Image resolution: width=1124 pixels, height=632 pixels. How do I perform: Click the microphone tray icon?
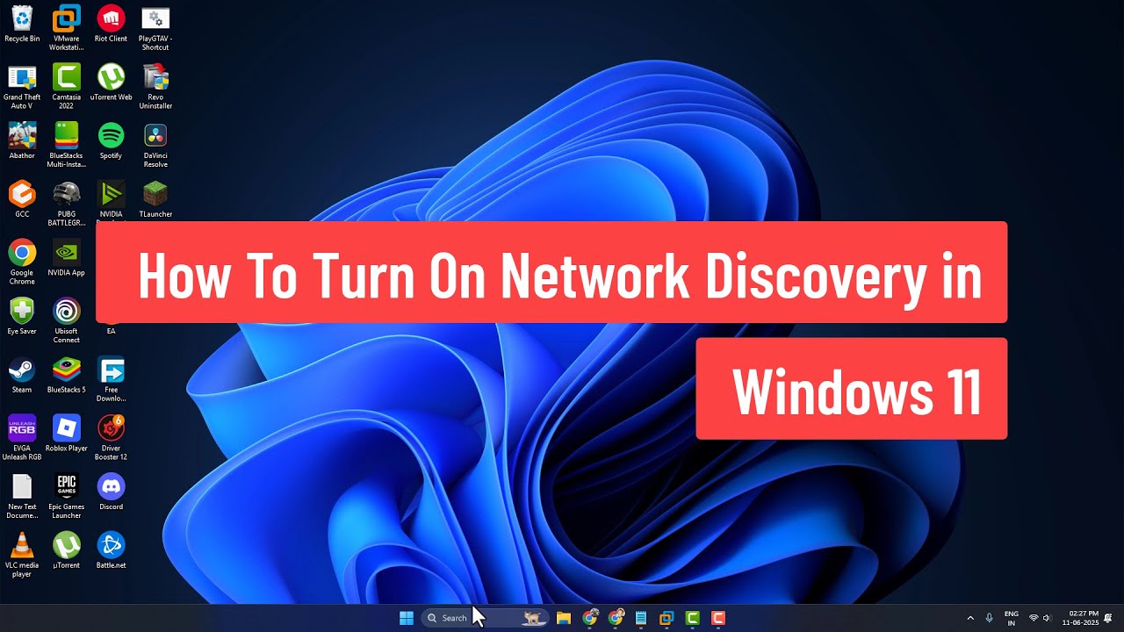[990, 618]
